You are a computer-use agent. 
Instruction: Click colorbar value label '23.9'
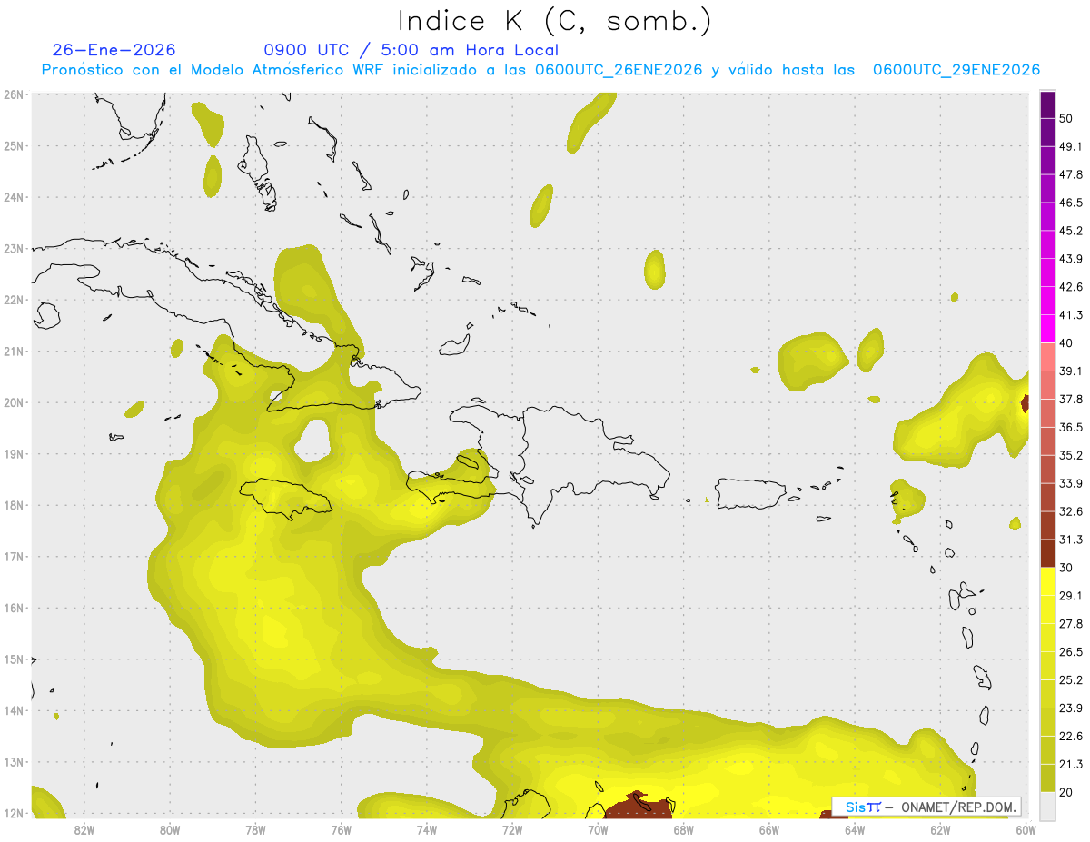click(1070, 708)
